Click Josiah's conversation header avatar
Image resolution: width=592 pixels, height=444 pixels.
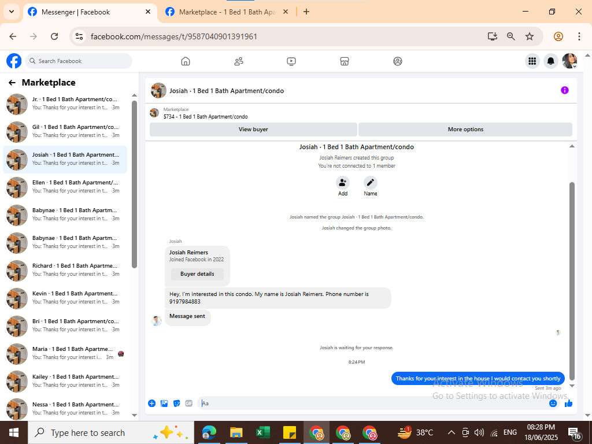click(158, 91)
